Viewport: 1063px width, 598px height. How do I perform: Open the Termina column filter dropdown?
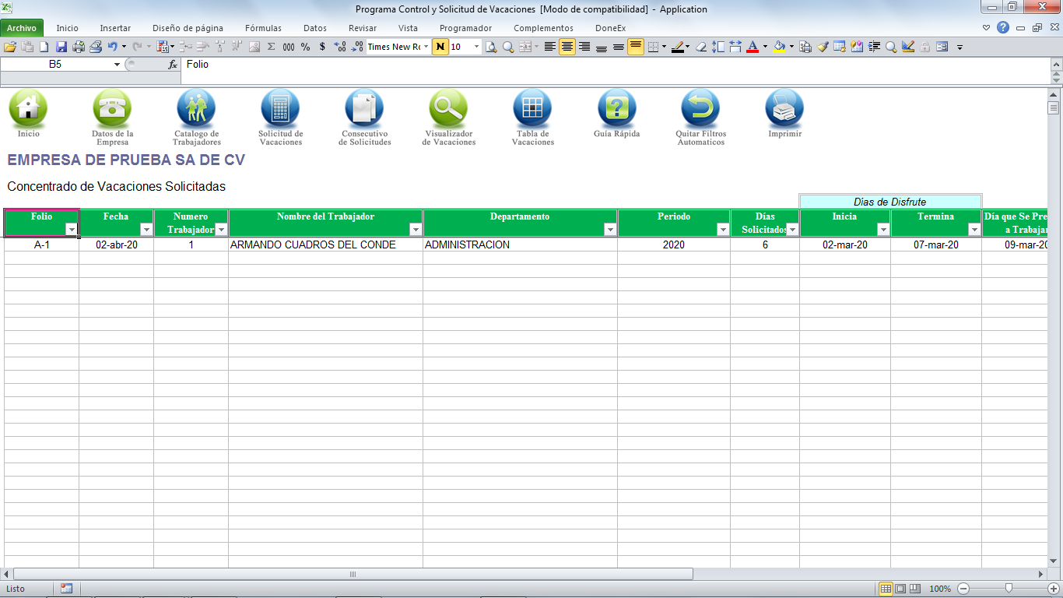point(974,230)
